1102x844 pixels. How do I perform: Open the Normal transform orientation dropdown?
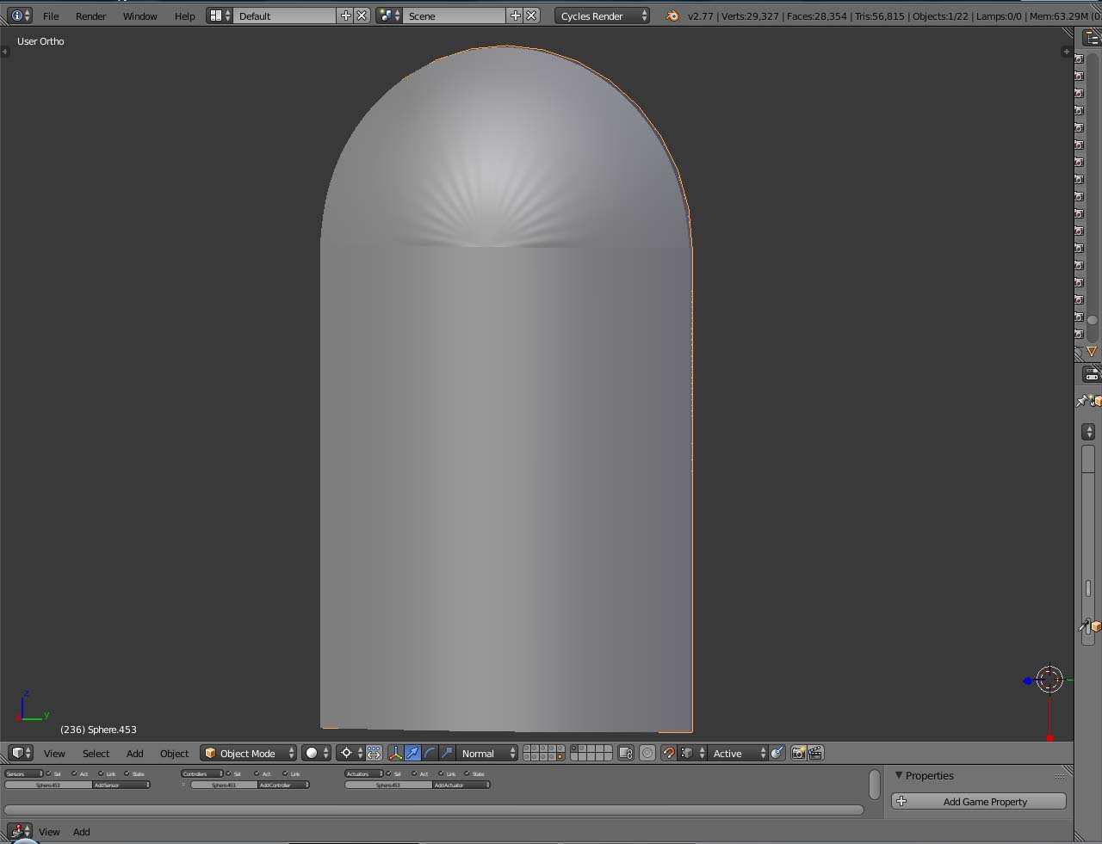point(487,753)
